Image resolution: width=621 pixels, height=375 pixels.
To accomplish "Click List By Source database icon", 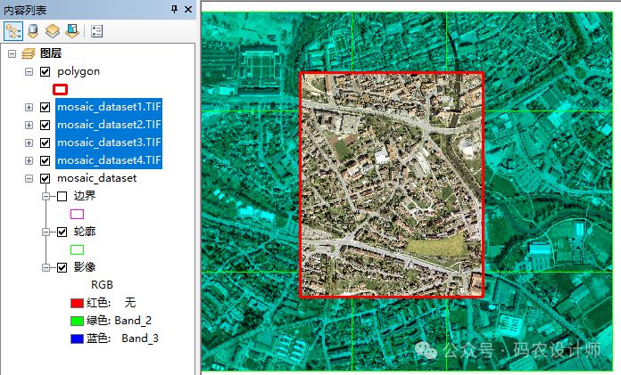I will (x=35, y=30).
